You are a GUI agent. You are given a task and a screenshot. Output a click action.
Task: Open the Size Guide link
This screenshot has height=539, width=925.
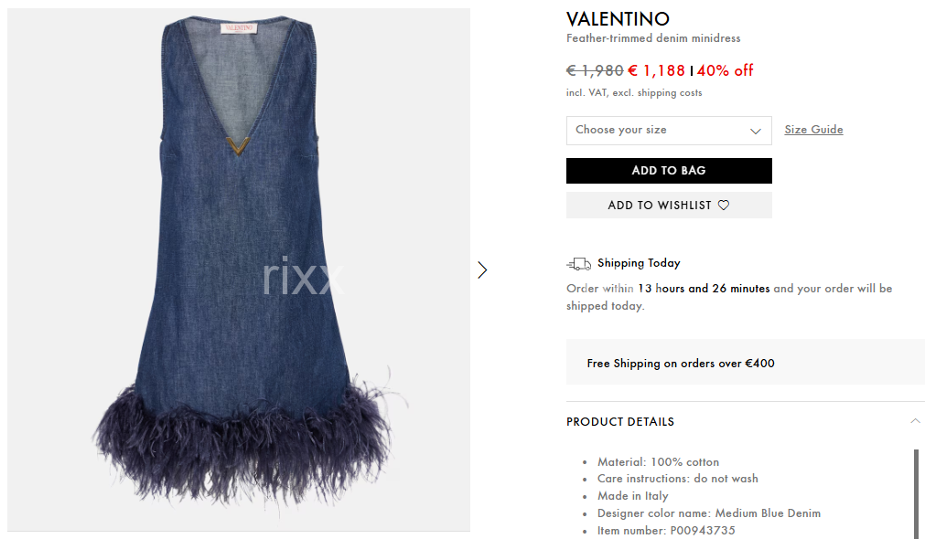coord(813,130)
